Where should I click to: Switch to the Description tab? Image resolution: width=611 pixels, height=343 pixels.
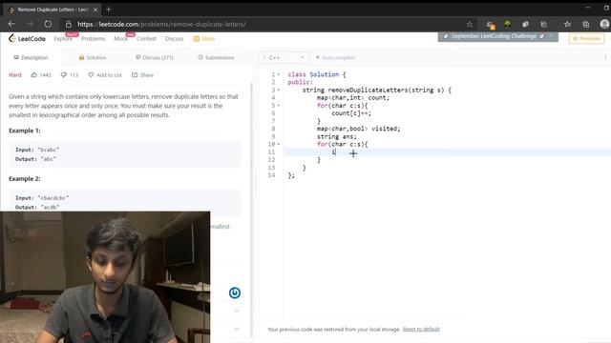[31, 57]
